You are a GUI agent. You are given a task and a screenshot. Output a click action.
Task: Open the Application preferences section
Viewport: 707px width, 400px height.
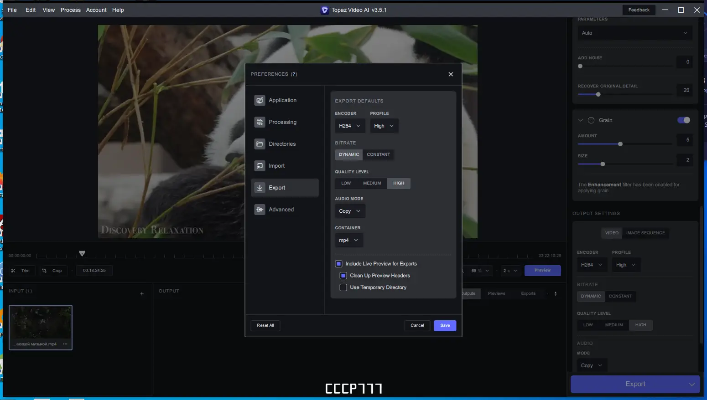pos(285,100)
